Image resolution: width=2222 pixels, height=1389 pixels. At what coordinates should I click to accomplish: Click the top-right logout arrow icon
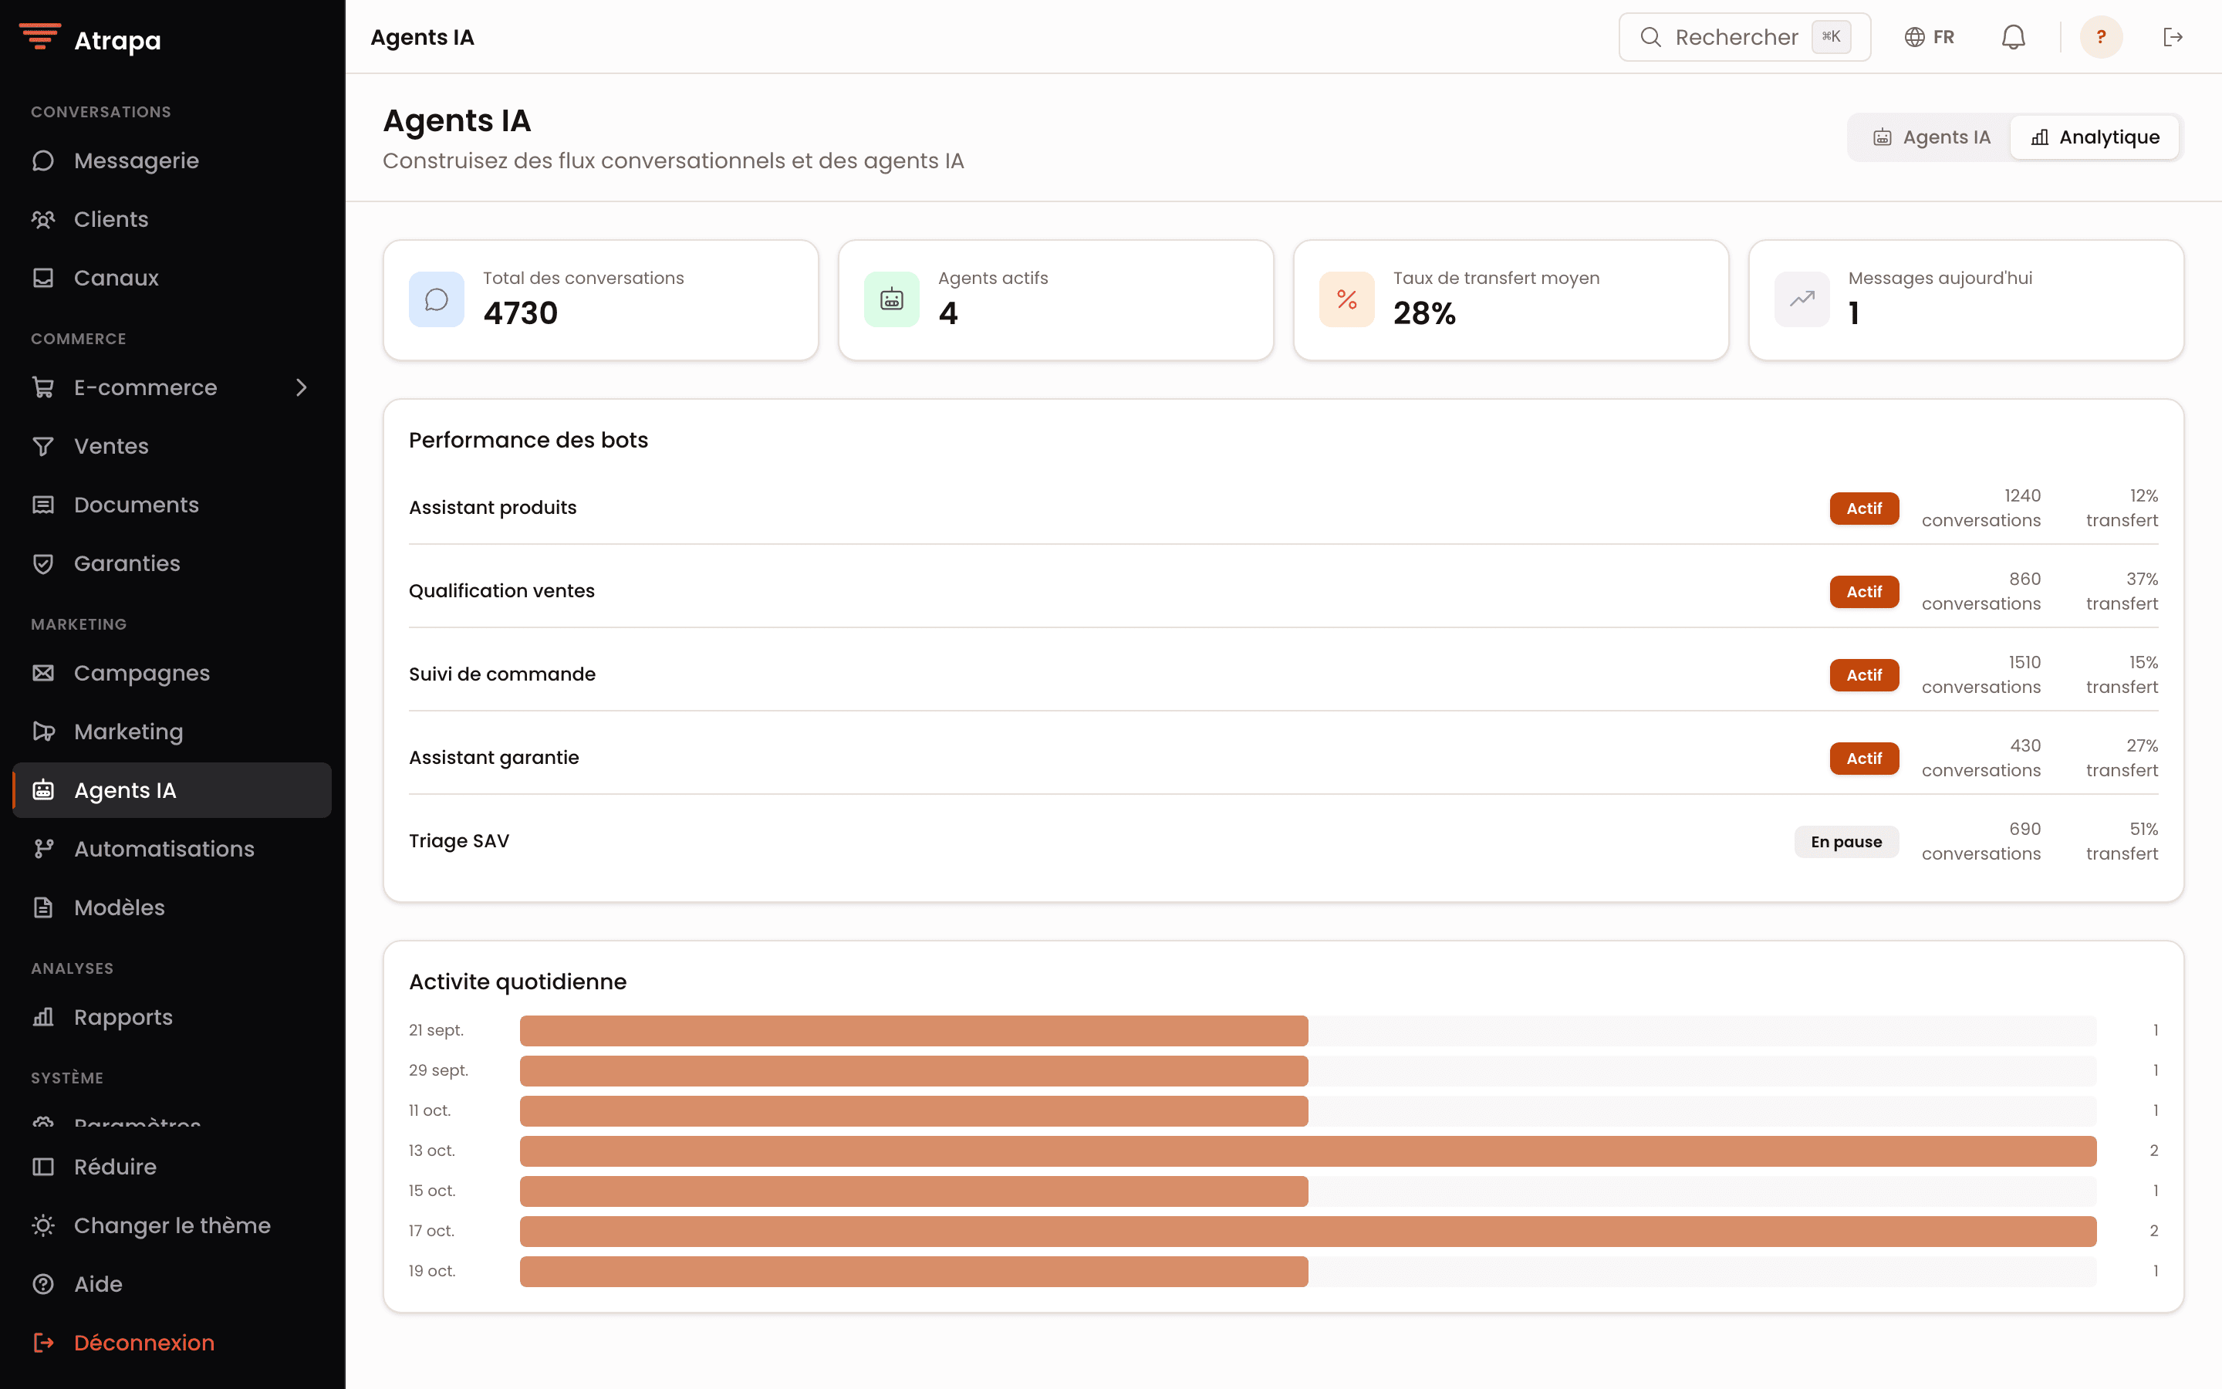point(2173,37)
